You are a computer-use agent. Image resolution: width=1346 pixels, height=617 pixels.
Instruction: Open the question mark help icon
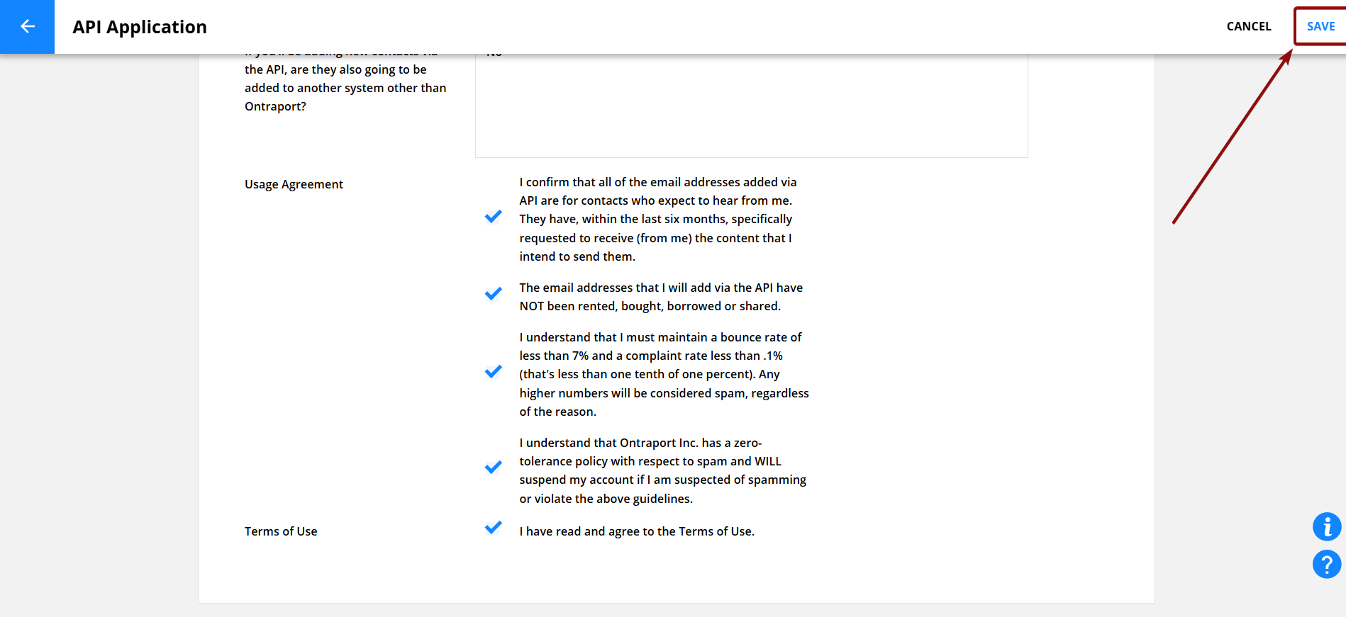[1326, 565]
